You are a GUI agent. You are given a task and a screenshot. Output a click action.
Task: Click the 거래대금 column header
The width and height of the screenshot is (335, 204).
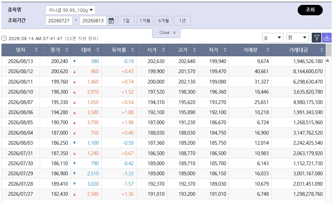pos(299,50)
